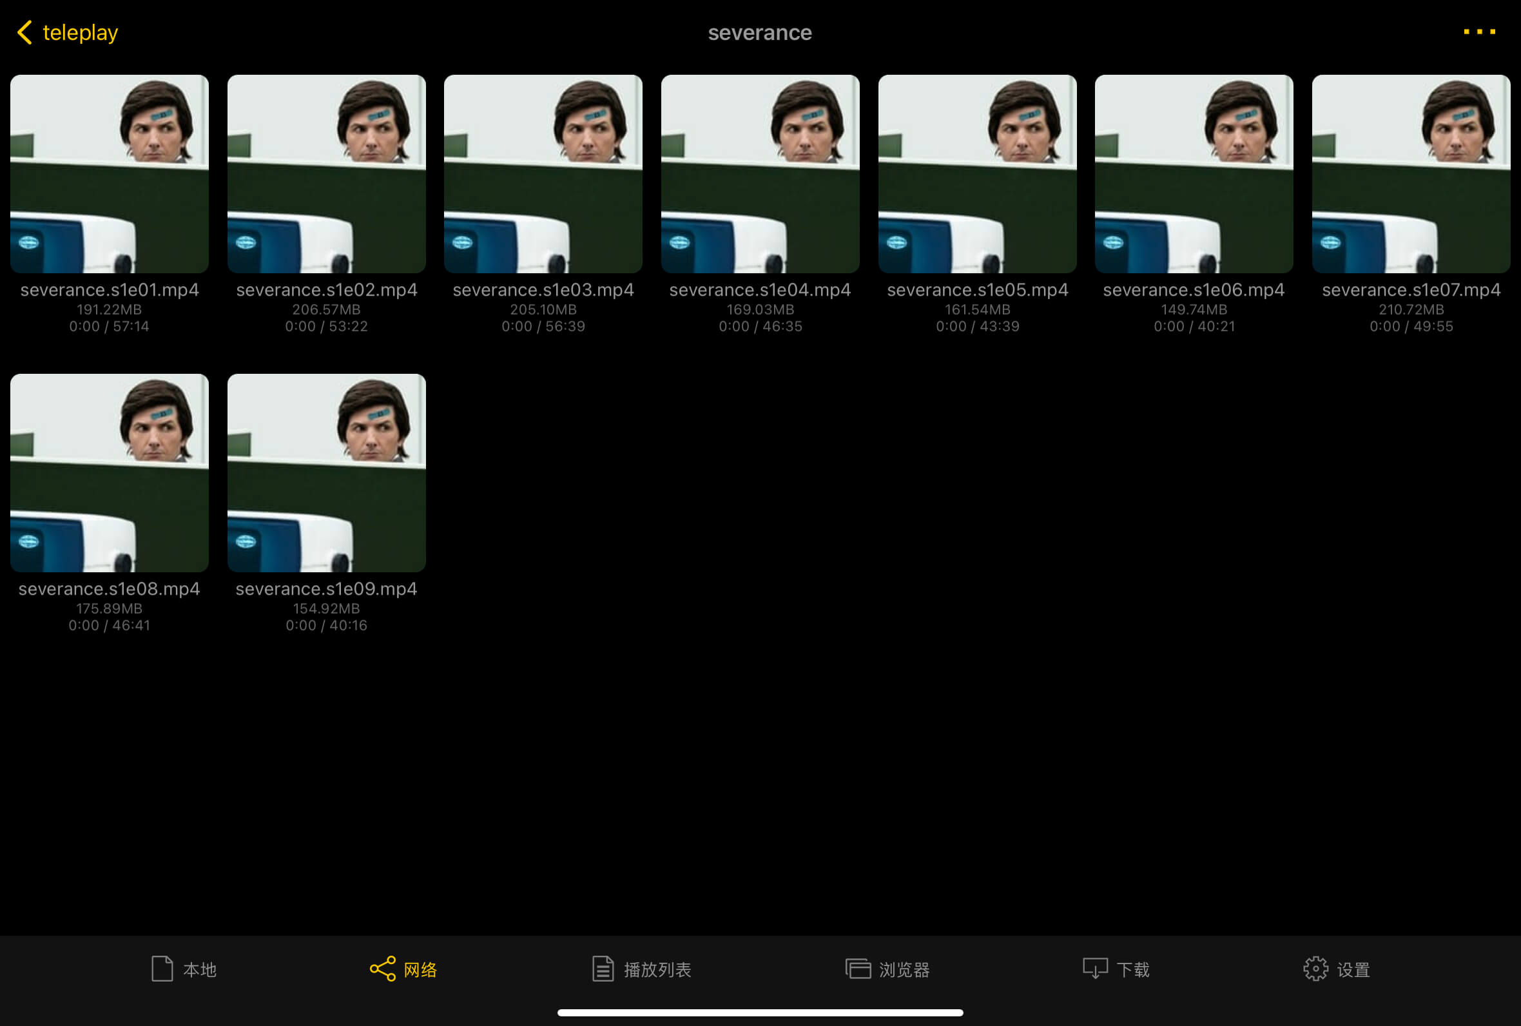Play severance.s1e04.mp4 thumbnail
The width and height of the screenshot is (1521, 1026).
click(x=760, y=173)
